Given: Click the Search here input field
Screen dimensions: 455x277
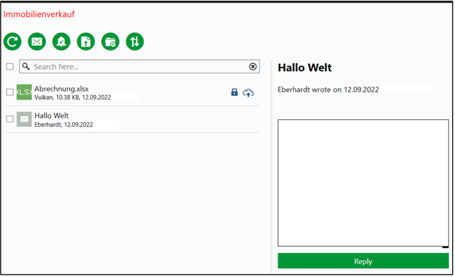Looking at the screenshot, I should (x=139, y=66).
